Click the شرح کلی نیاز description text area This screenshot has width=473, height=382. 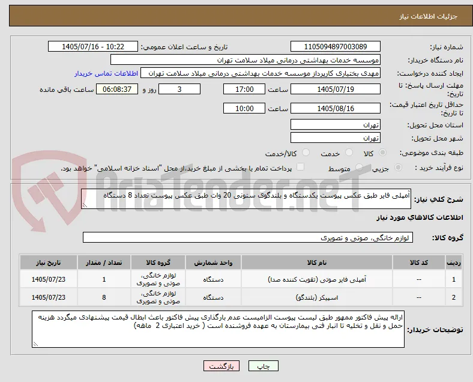[246, 199]
